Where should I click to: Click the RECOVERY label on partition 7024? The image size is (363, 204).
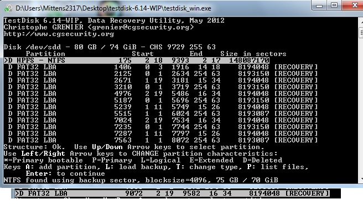296,120
